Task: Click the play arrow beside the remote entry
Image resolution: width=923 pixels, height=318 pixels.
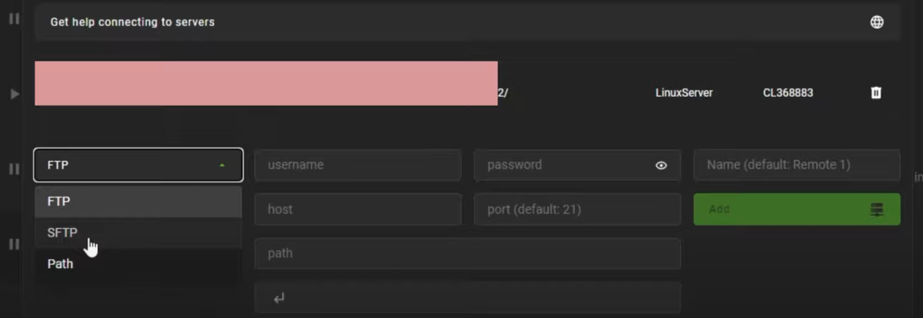Action: (x=15, y=94)
